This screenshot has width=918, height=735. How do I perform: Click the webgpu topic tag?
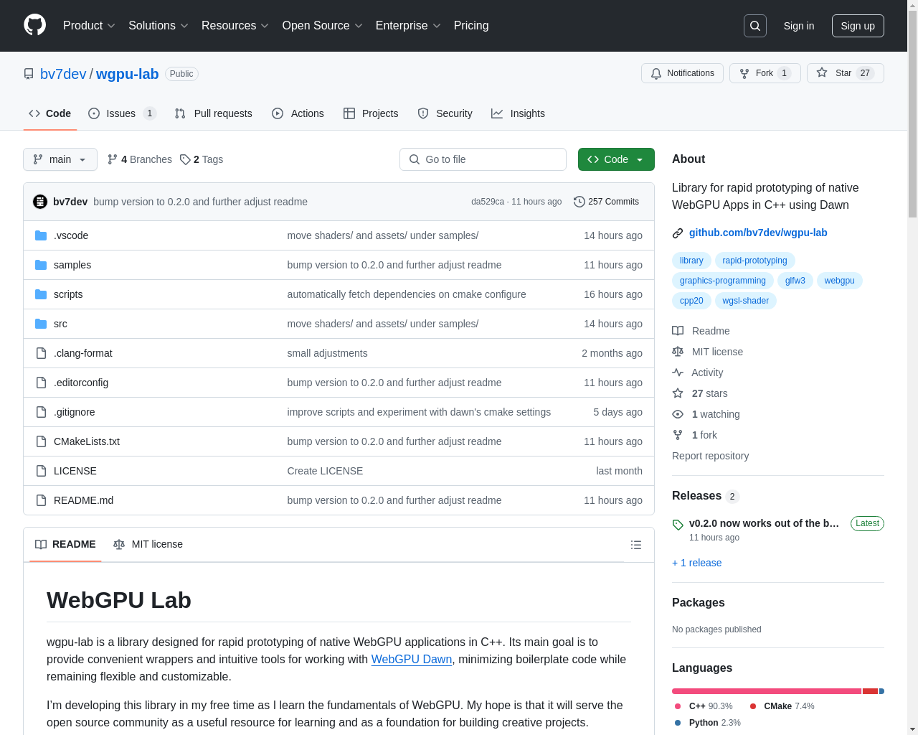tap(839, 281)
